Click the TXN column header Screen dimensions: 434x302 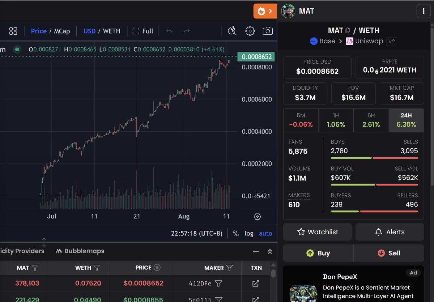256,268
